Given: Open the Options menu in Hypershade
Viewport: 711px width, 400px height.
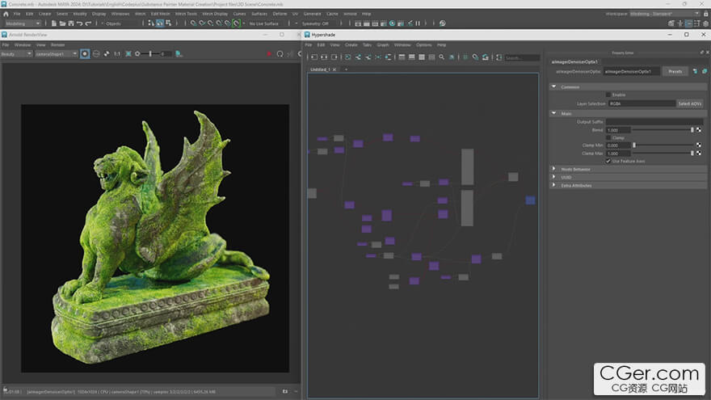Looking at the screenshot, I should coord(424,45).
